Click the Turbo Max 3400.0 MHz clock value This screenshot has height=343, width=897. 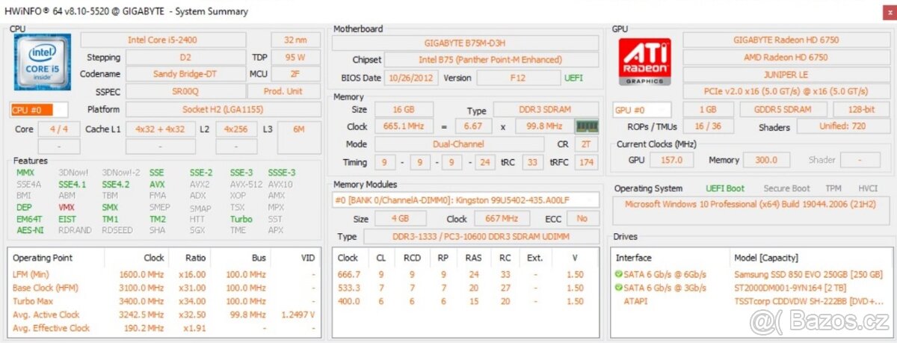coord(142,301)
